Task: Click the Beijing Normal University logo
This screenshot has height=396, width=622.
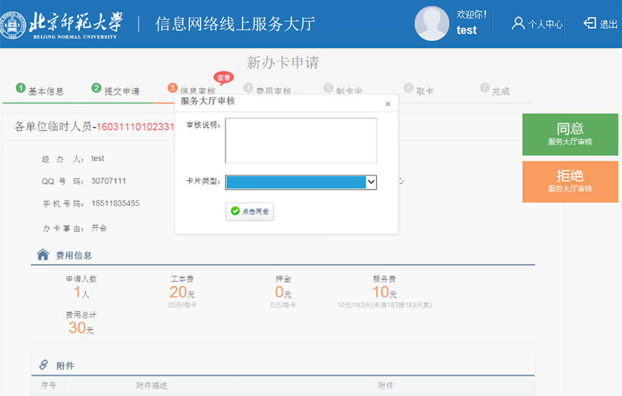Action: [x=62, y=24]
